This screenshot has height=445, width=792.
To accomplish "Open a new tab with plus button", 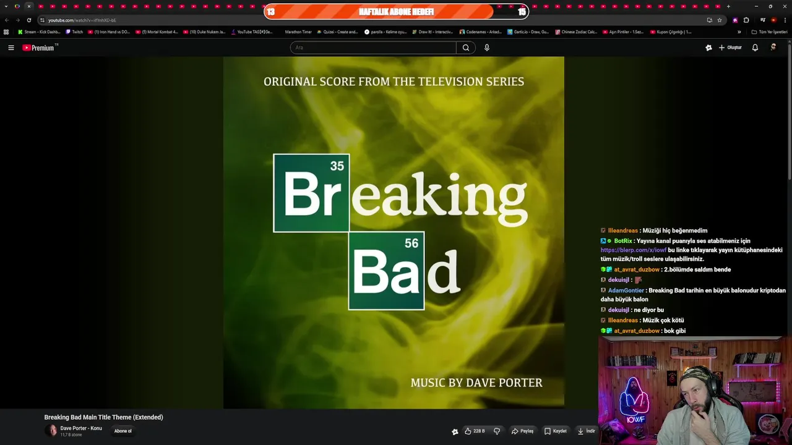I will coord(728,6).
